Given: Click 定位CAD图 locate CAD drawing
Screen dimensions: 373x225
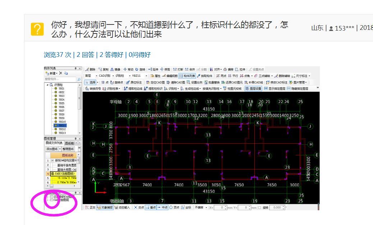Looking at the screenshot, I should pos(155,82).
